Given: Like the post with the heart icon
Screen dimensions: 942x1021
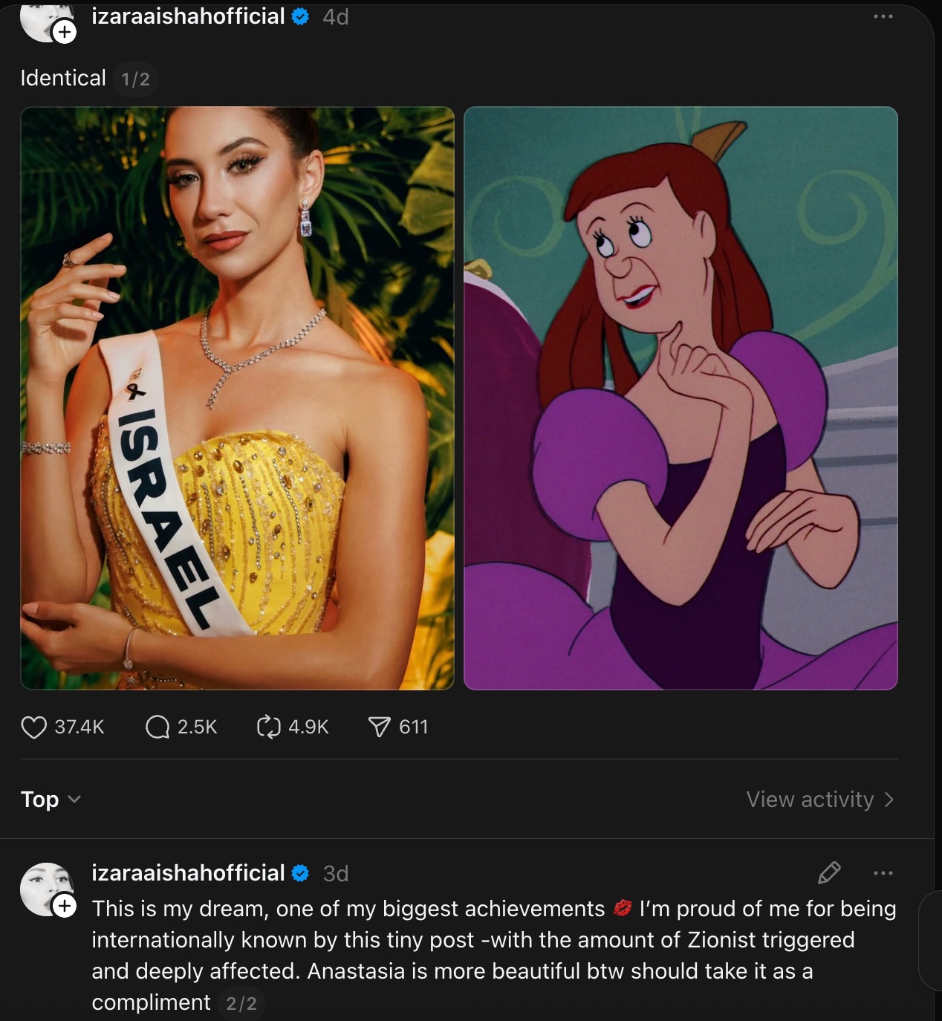Looking at the screenshot, I should click(33, 727).
